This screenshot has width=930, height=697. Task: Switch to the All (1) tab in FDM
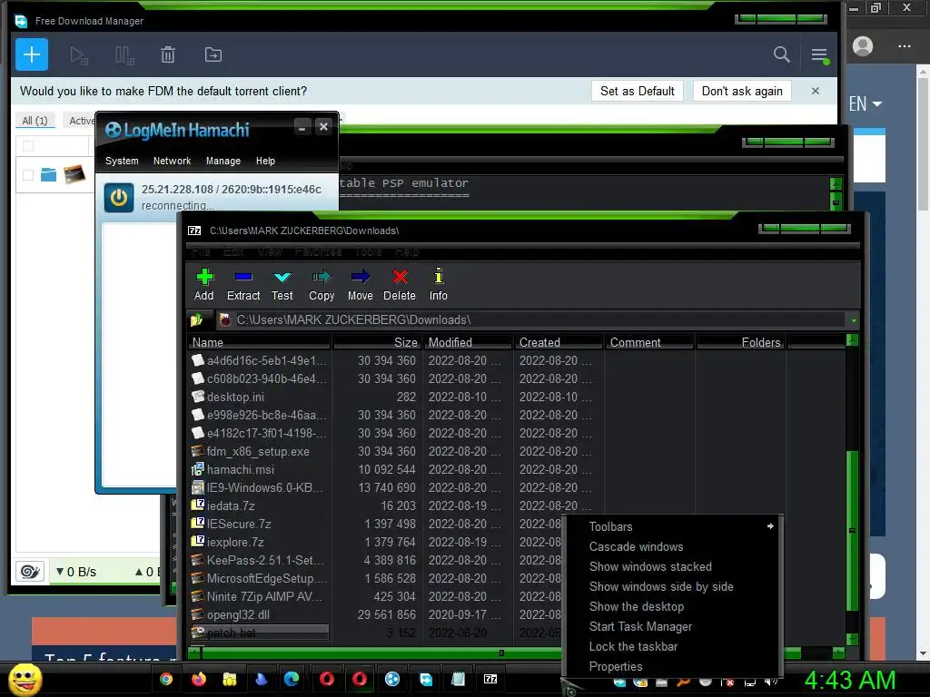pos(35,121)
